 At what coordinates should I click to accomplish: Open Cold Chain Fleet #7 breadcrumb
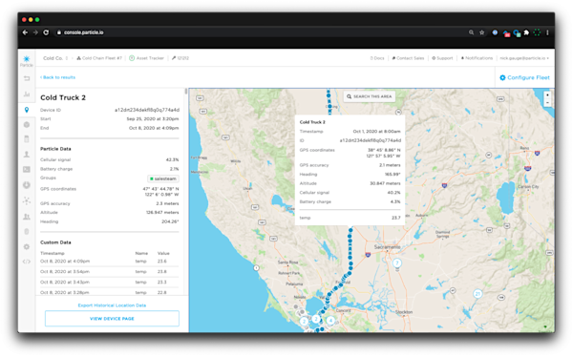click(99, 58)
